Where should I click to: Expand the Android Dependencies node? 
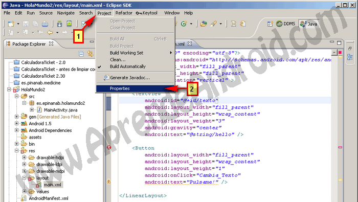(17, 130)
